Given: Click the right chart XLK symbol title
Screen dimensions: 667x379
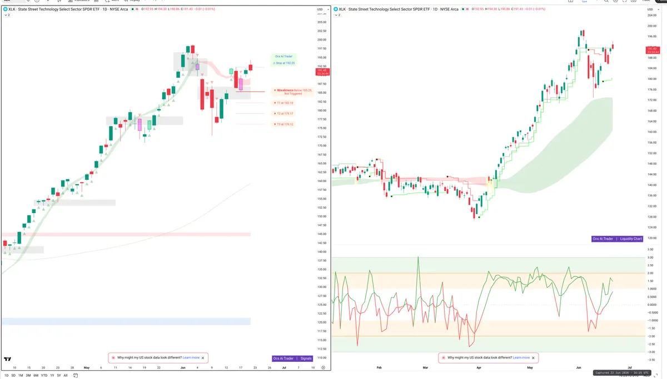Looking at the screenshot, I should pyautogui.click(x=399, y=9).
